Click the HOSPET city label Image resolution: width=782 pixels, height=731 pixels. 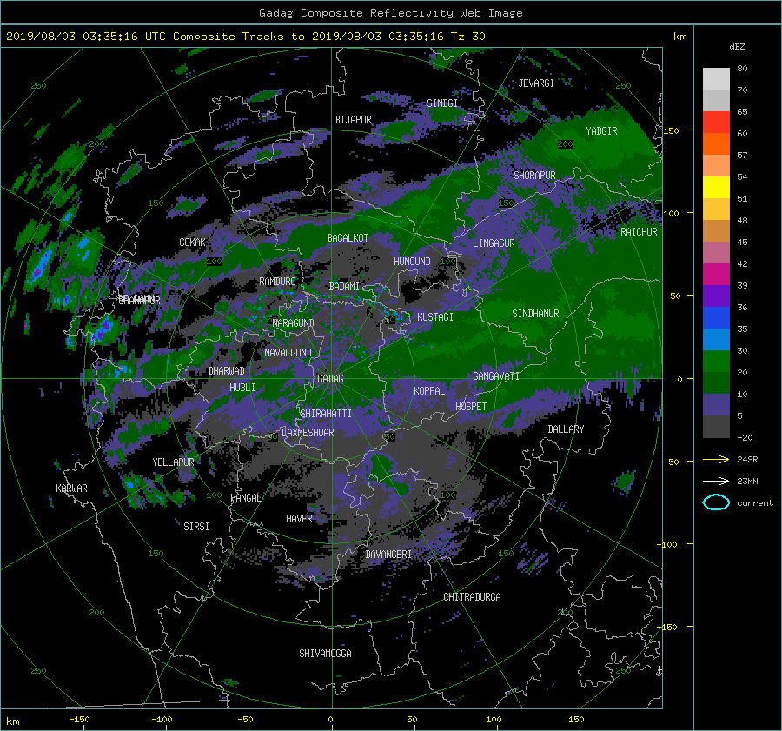(471, 407)
